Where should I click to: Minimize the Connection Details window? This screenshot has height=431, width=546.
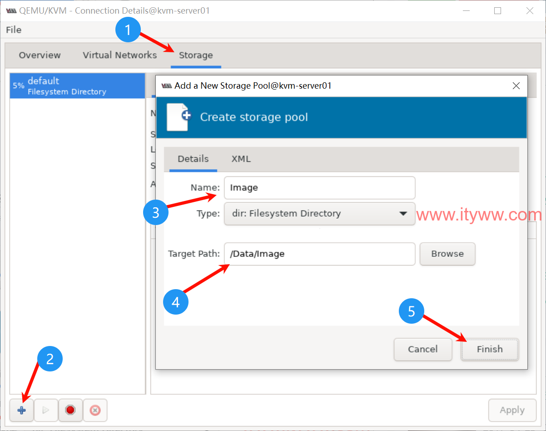[466, 11]
